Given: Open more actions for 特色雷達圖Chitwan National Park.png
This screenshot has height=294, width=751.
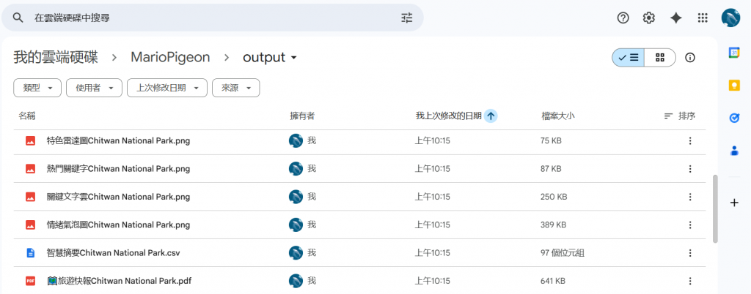Looking at the screenshot, I should click(x=690, y=141).
